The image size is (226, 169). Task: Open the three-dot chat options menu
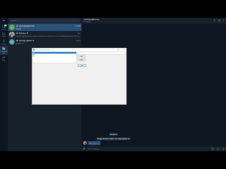pyautogui.click(x=224, y=20)
